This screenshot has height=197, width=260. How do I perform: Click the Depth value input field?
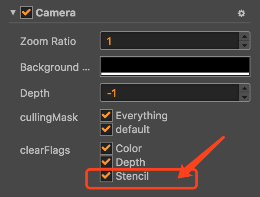coord(169,93)
